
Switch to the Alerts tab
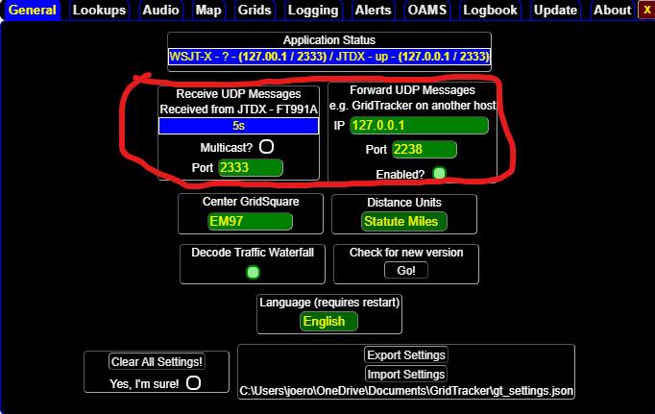click(373, 10)
